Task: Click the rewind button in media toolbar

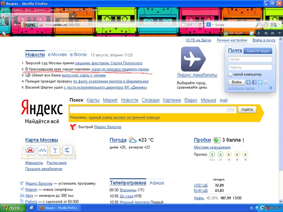Action: 266,33
